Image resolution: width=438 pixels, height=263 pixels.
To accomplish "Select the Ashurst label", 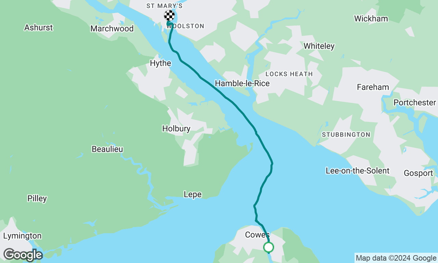I will (39, 27).
